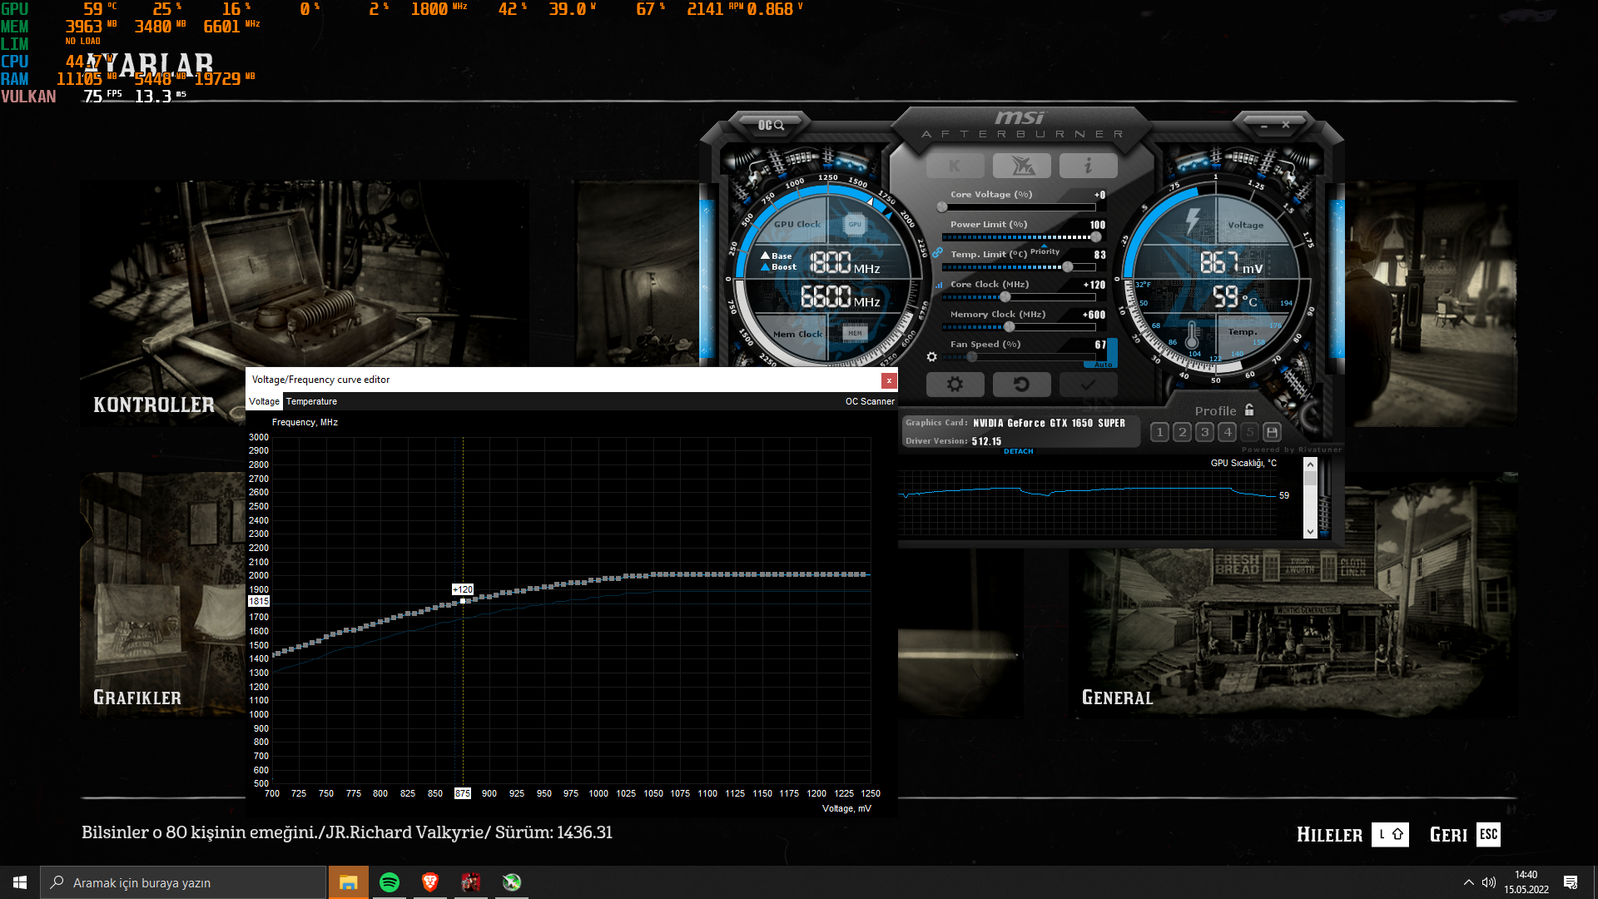Click the power limit value 100

1098,225
